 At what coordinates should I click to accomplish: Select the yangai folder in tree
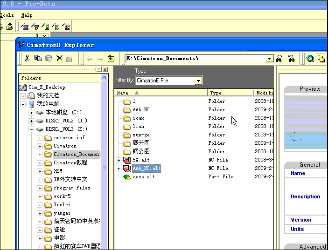pos(62,213)
